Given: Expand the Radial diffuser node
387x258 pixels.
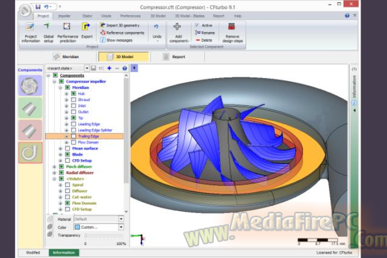Looking at the screenshot, I should point(54,173).
